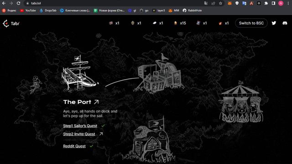This screenshot has width=292, height=164.
Task: Open Chrome three-dot menu
Action: (x=288, y=3)
